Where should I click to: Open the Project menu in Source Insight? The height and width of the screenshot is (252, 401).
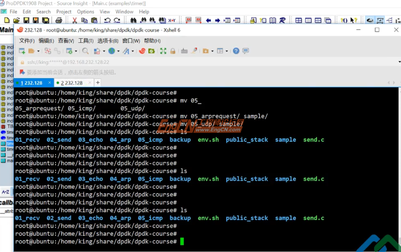click(64, 12)
